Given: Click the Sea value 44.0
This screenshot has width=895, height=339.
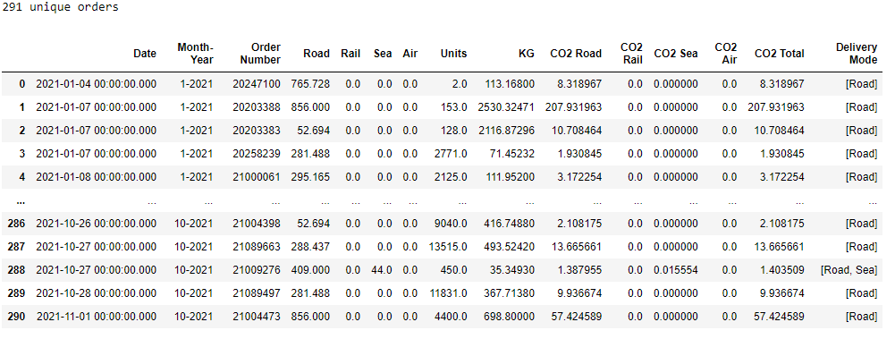Looking at the screenshot, I should 382,270.
